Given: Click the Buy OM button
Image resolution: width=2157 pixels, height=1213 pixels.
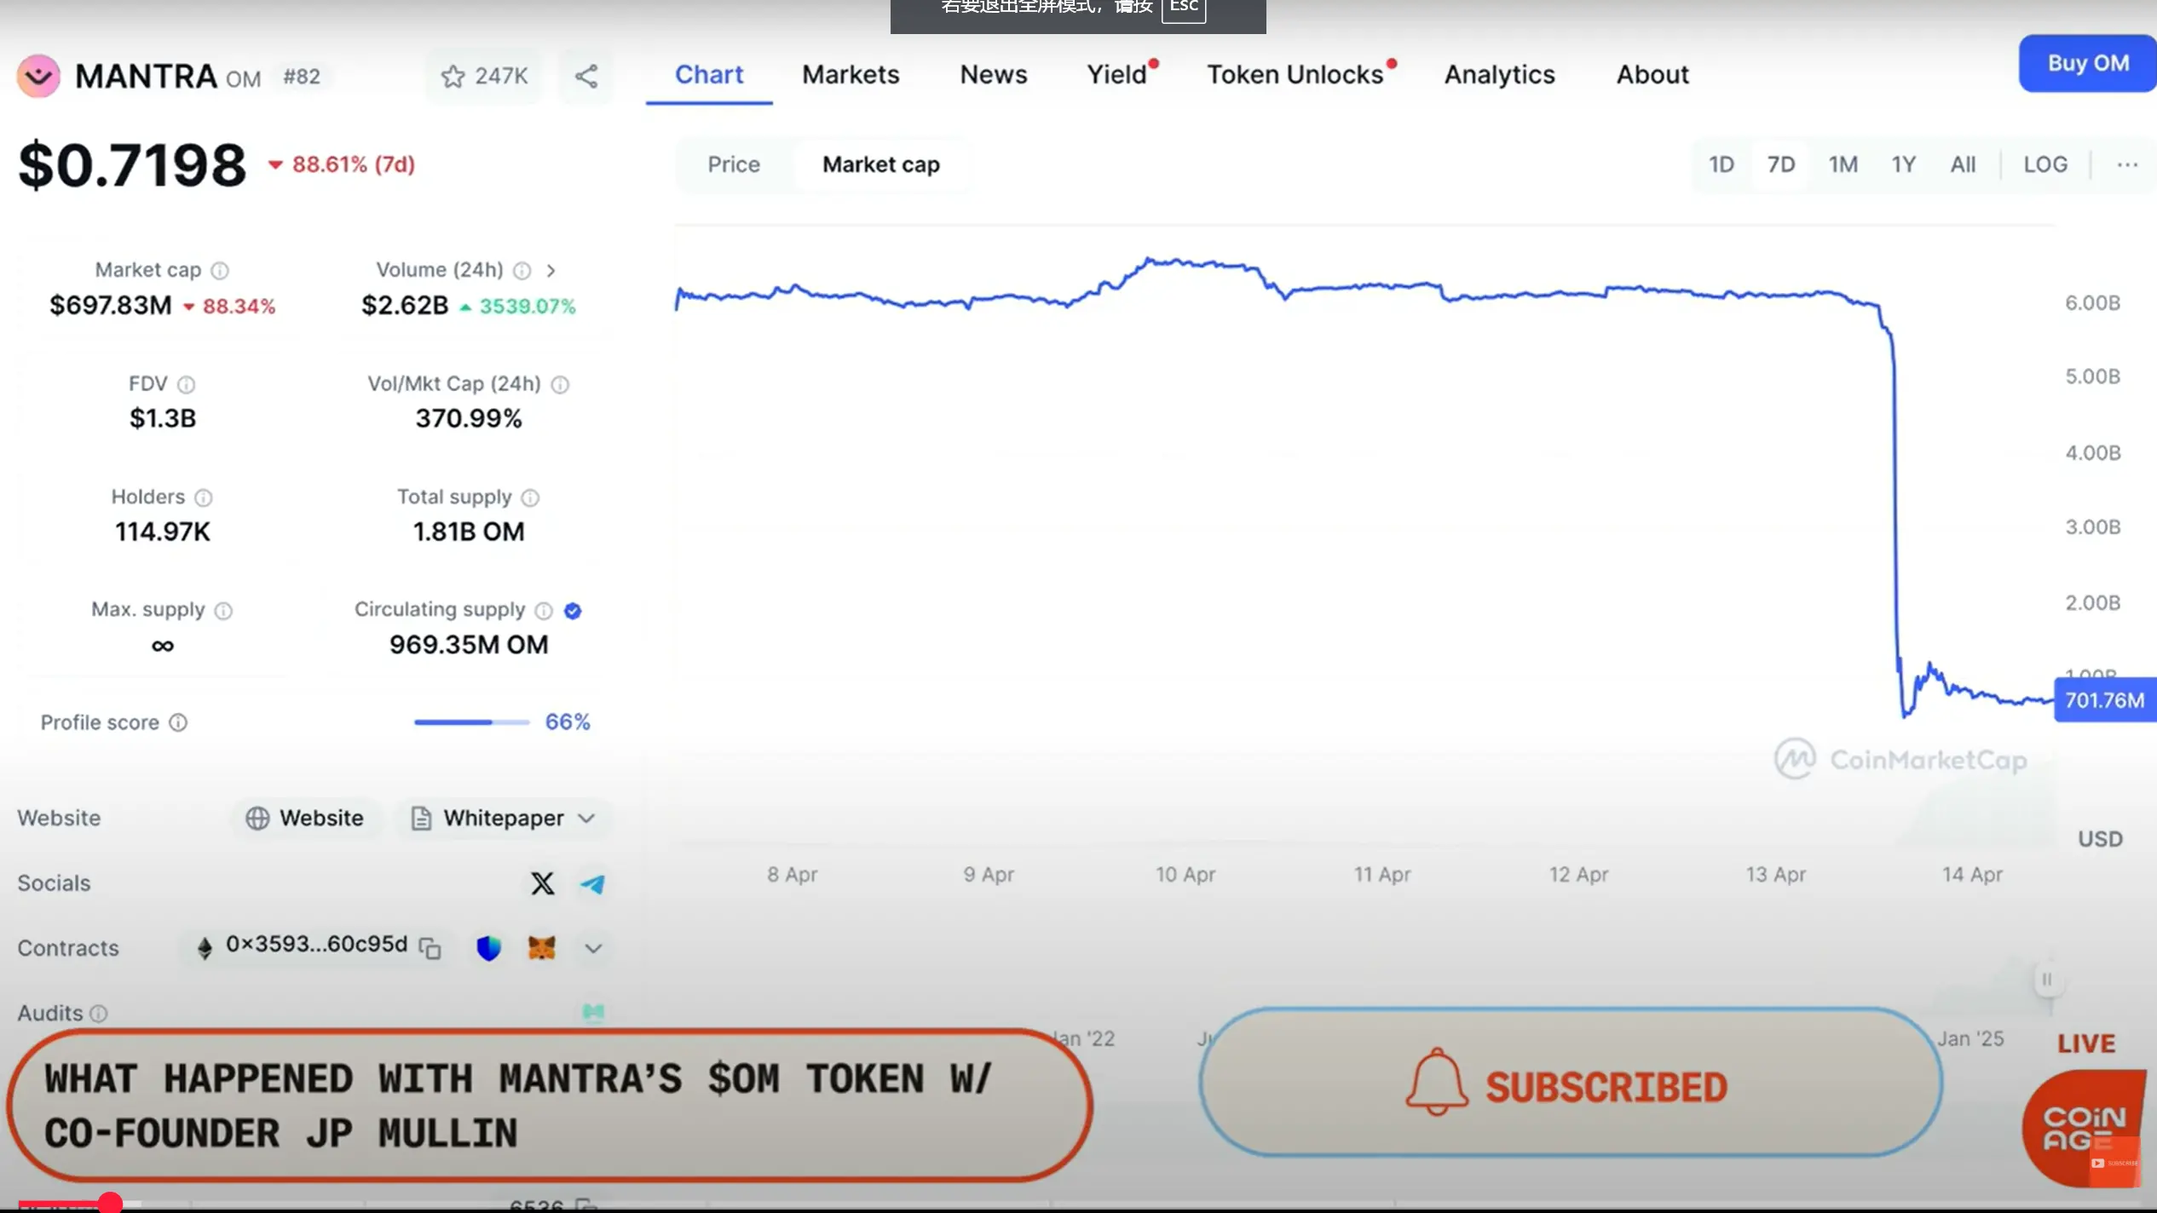Looking at the screenshot, I should tap(2086, 62).
